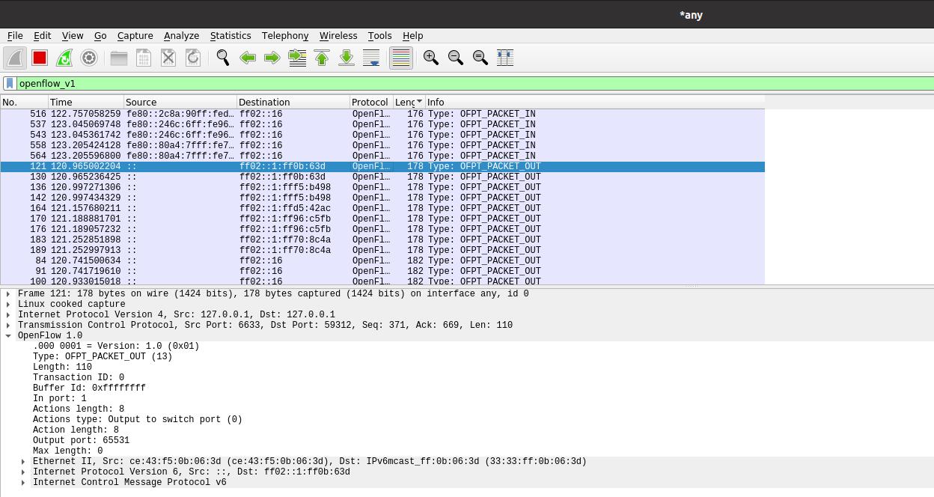The image size is (934, 497).
Task: Expand the Frame 121 details
Action: 8,293
